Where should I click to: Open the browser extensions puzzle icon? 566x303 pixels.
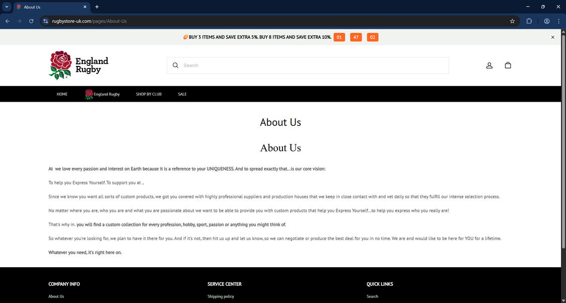[x=529, y=21]
